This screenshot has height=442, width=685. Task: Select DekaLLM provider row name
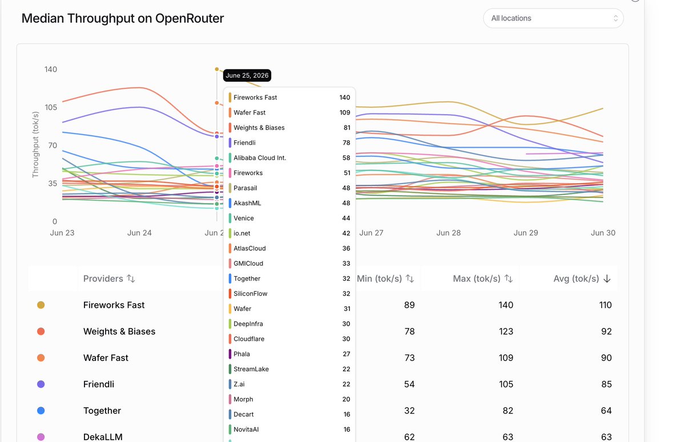click(103, 437)
